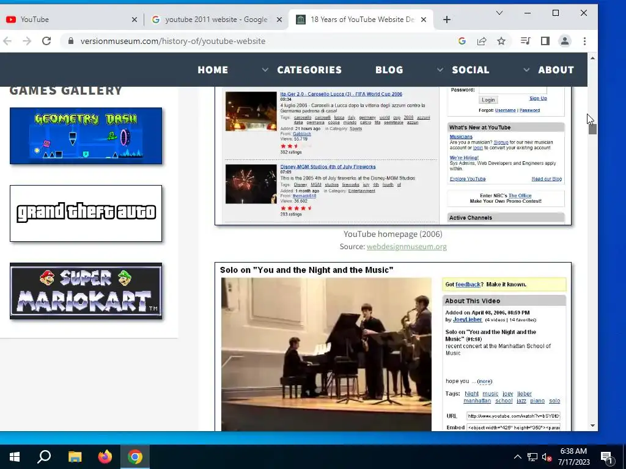Open Chrome three-dot menu
The height and width of the screenshot is (469, 626).
584,41
